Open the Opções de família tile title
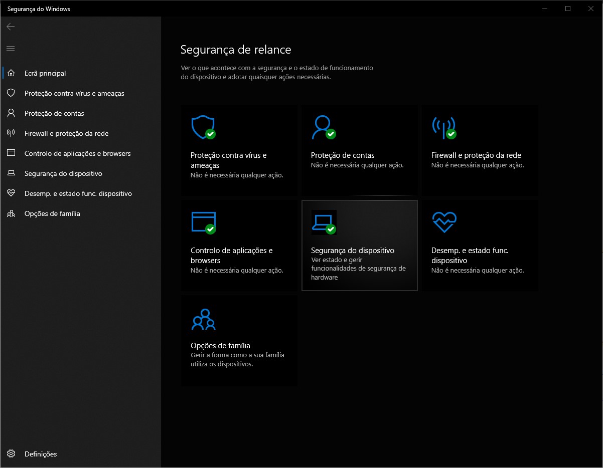Viewport: 603px width, 468px height. pos(220,346)
